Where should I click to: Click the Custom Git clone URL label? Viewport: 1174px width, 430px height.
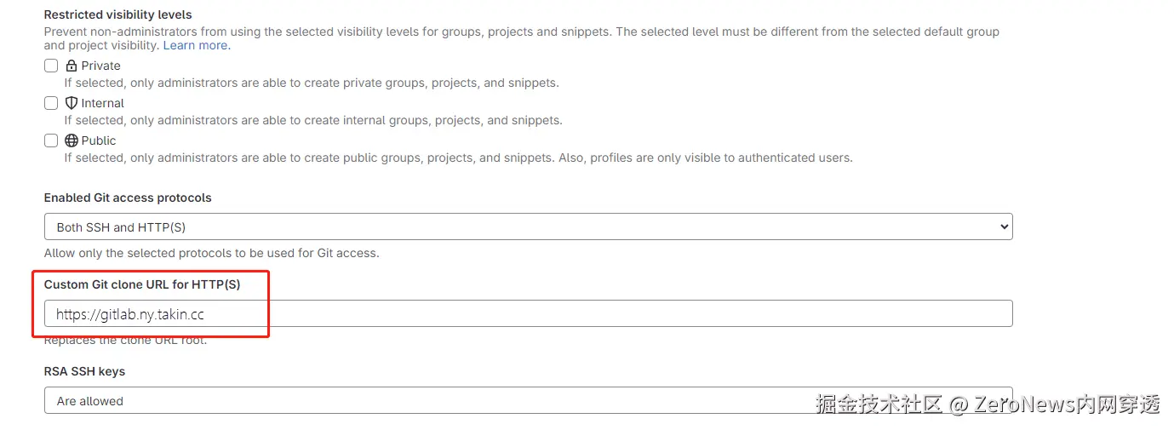[142, 284]
